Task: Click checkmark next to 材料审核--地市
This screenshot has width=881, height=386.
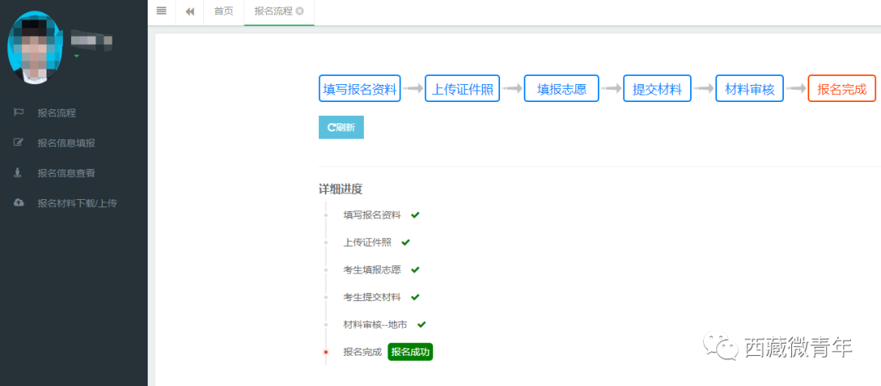Action: coord(422,324)
